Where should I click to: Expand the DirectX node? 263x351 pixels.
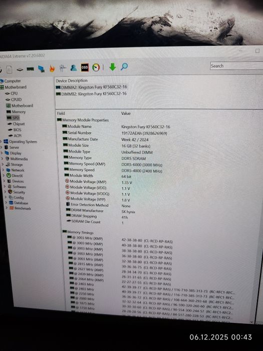(4, 175)
